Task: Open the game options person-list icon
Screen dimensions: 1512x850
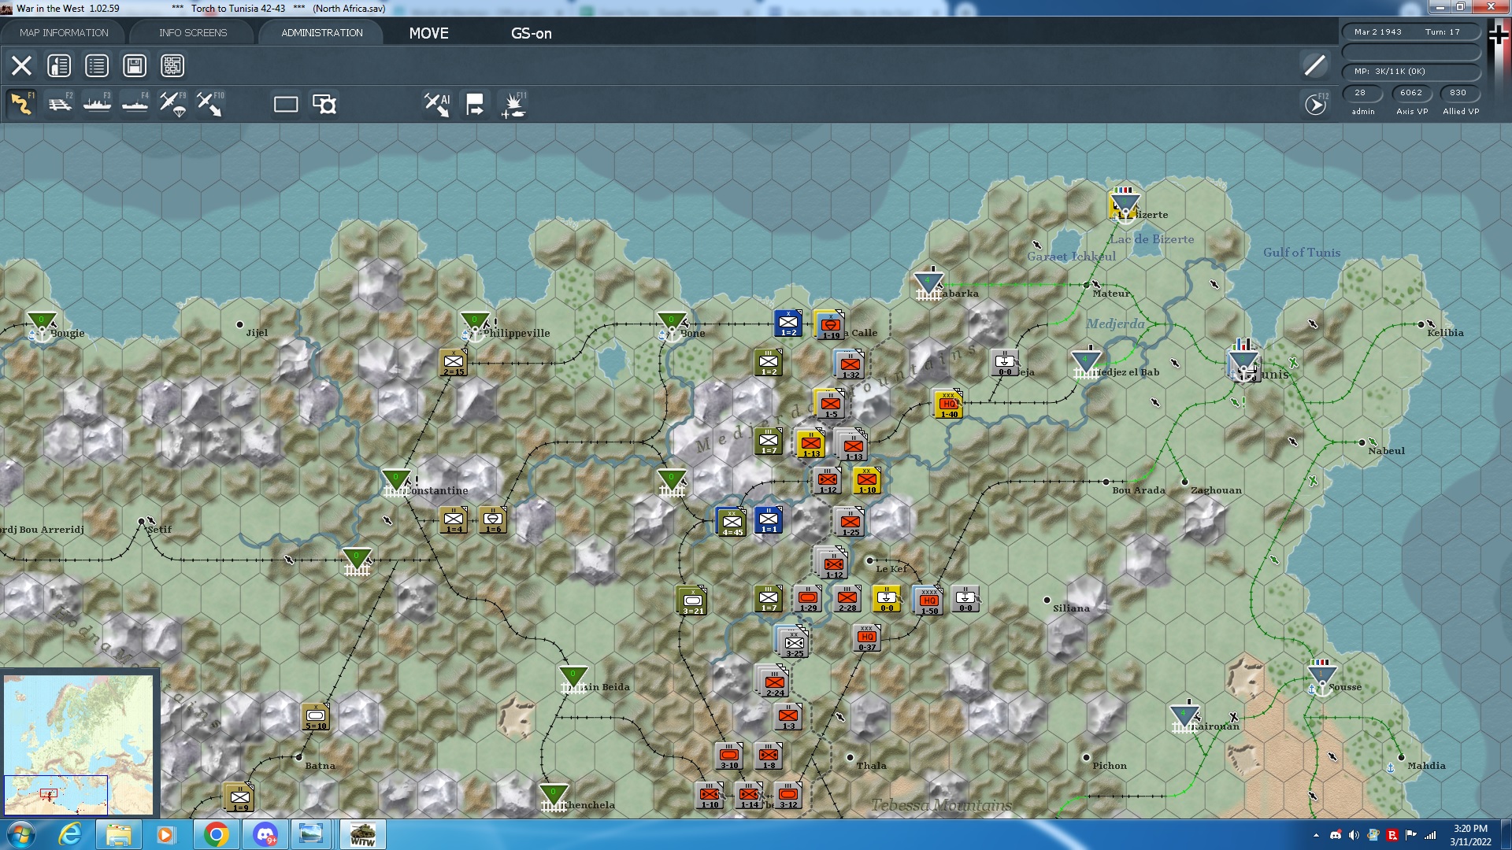Action: click(59, 65)
